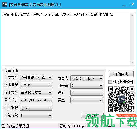
Task: Open the 文本编码 GB2312 dropdown
Action: 36,85
